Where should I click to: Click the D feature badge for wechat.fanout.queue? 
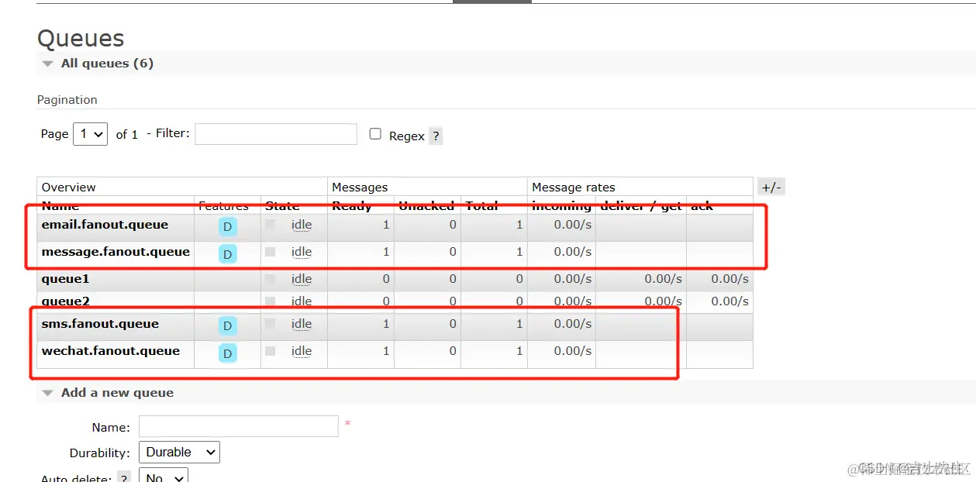(x=228, y=353)
